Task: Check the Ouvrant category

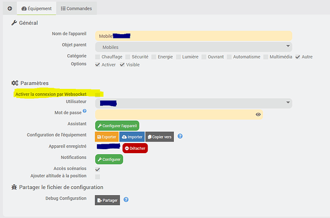Action: [204, 57]
